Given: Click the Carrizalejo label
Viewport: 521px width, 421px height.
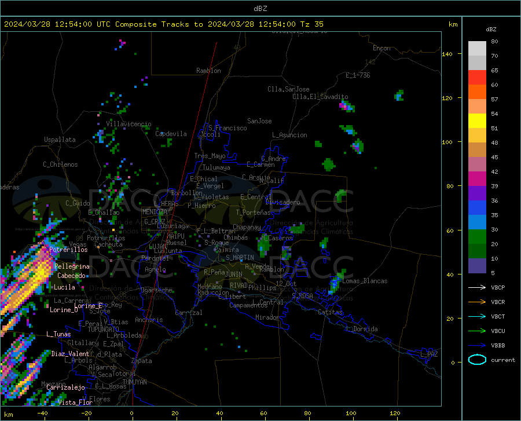Looking at the screenshot, I should pos(65,387).
